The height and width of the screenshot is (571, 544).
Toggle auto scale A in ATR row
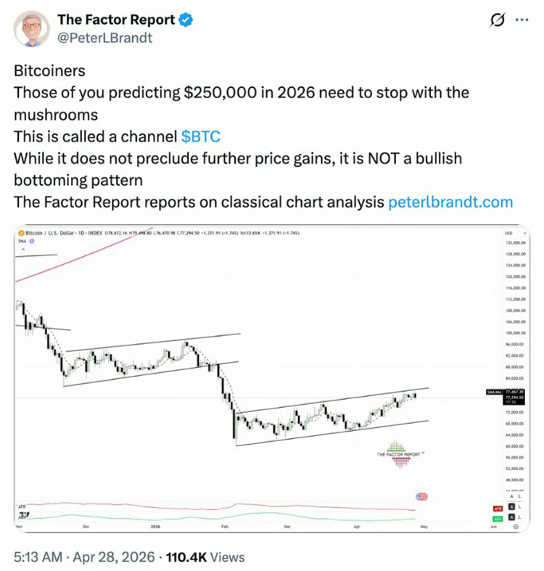coord(511,509)
